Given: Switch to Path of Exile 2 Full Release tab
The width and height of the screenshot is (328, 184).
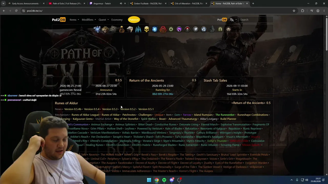Looking at the screenshot, I should coord(67,4).
